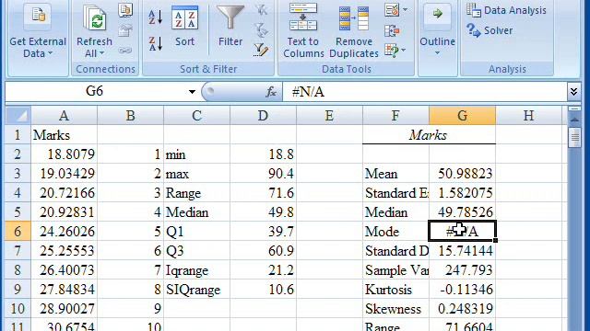Click the Mean value 50.98823

pos(462,174)
